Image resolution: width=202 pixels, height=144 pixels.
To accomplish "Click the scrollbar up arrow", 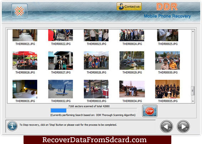I will click(x=193, y=31).
